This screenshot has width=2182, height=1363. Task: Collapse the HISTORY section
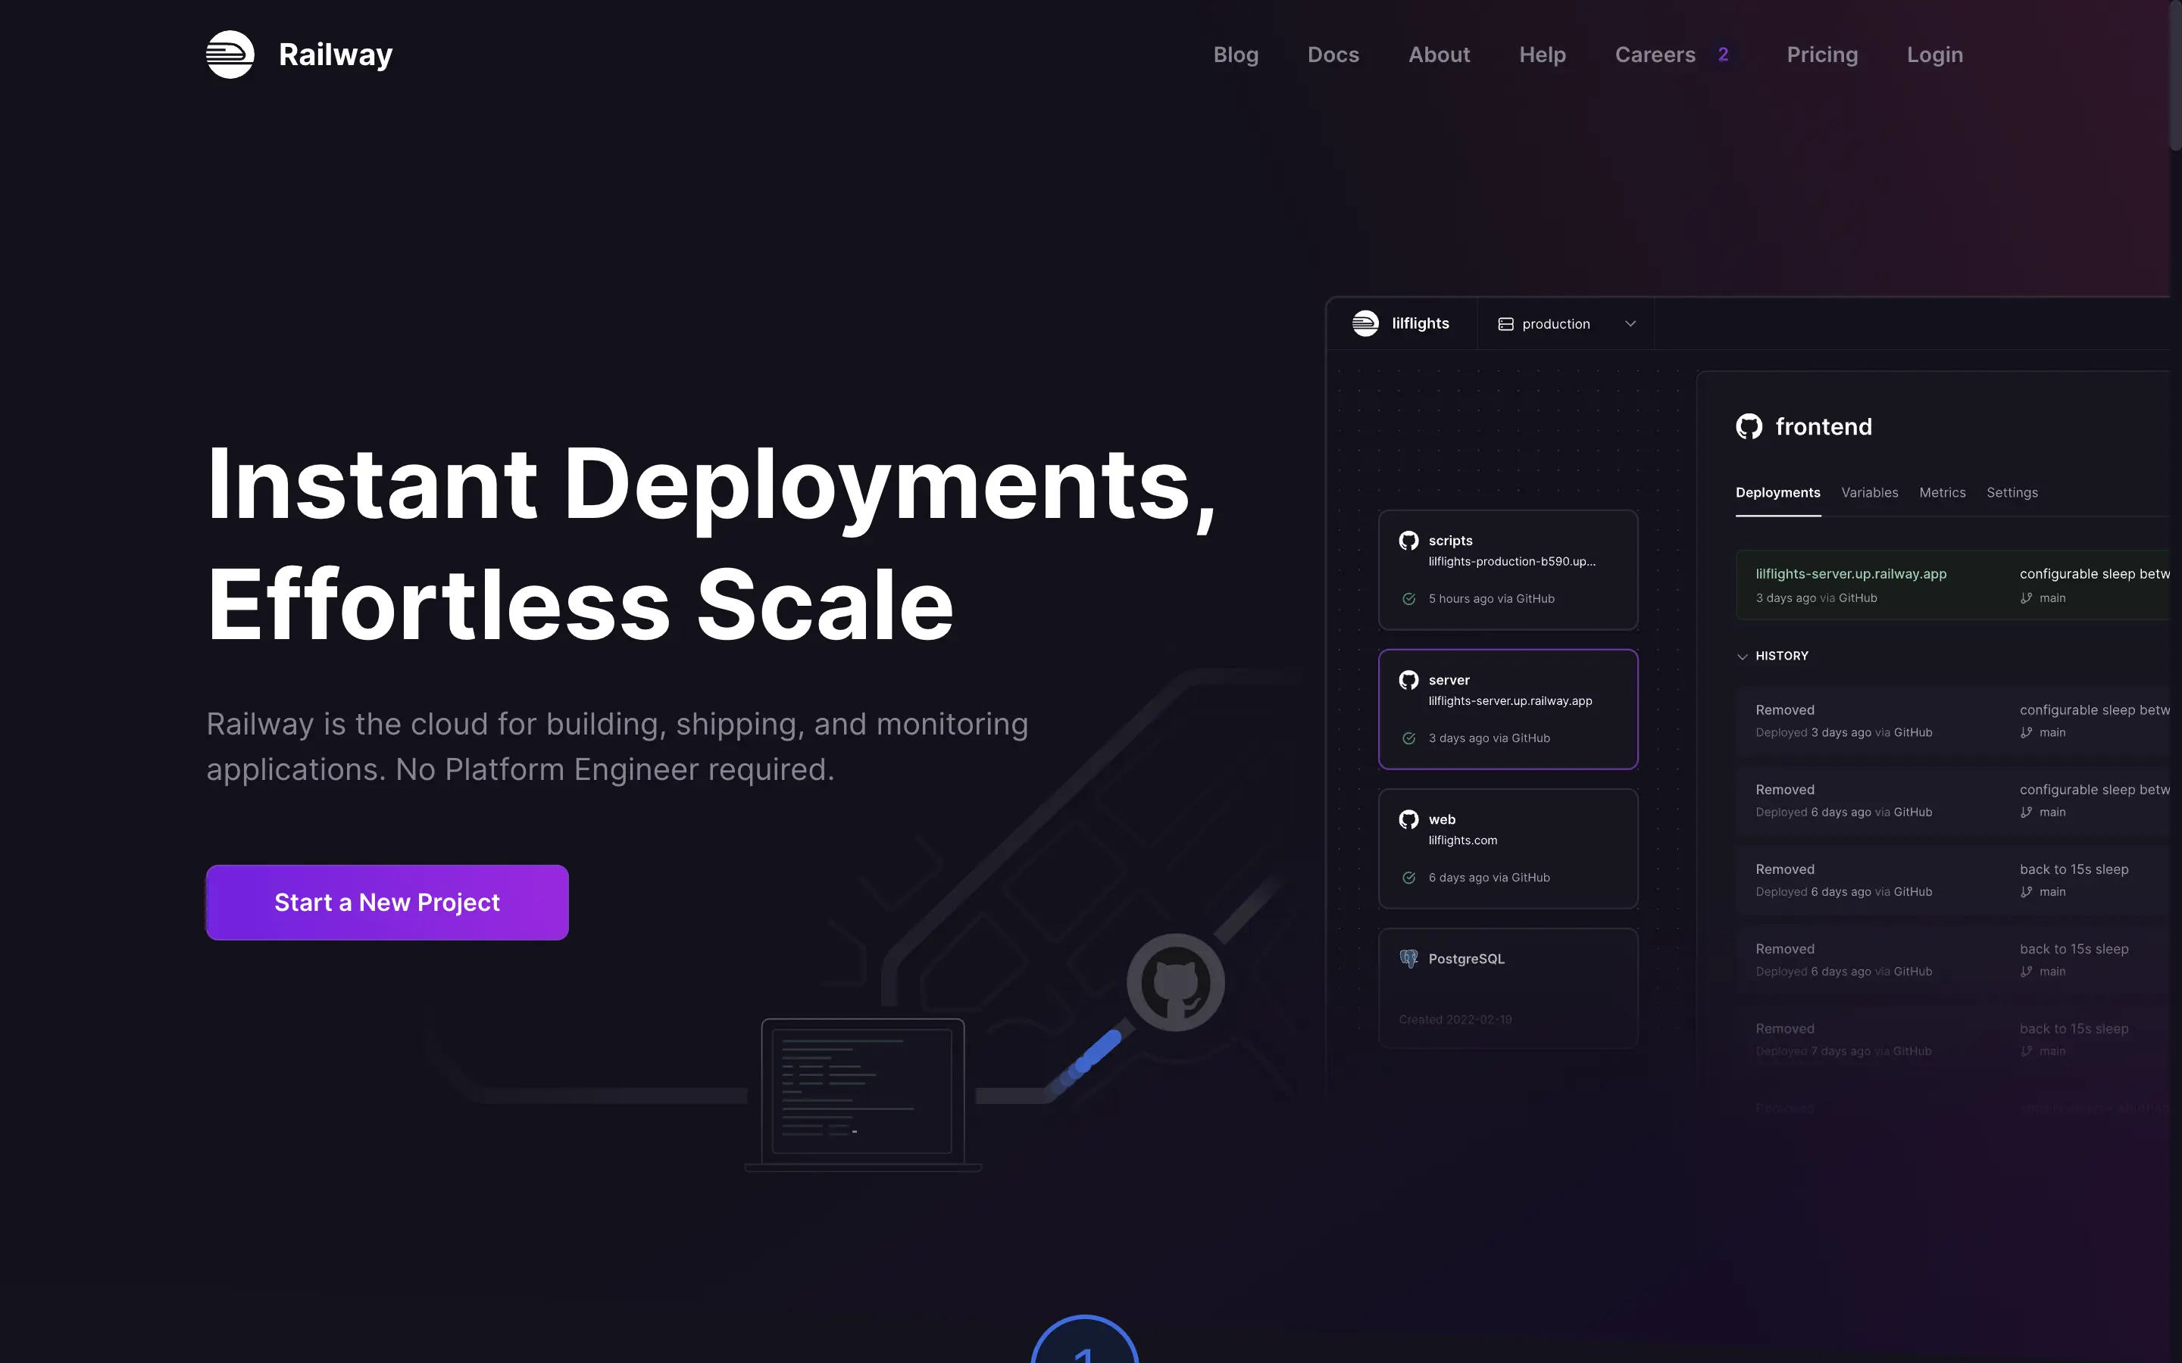1773,657
